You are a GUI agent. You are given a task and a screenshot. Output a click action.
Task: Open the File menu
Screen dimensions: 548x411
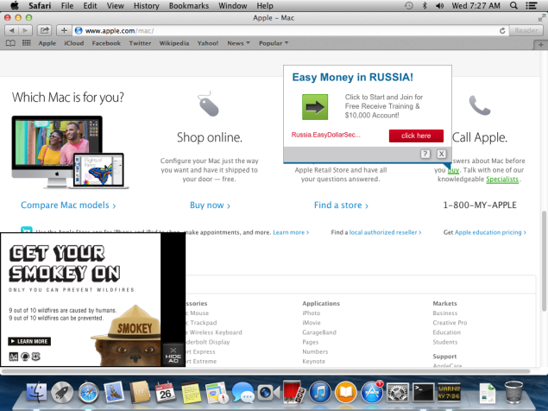pos(67,5)
